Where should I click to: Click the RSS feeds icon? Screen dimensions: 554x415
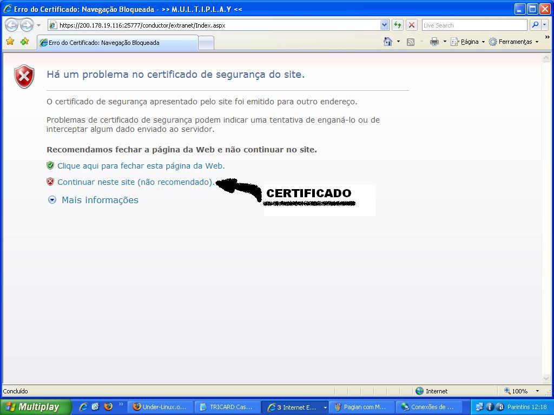tap(411, 42)
